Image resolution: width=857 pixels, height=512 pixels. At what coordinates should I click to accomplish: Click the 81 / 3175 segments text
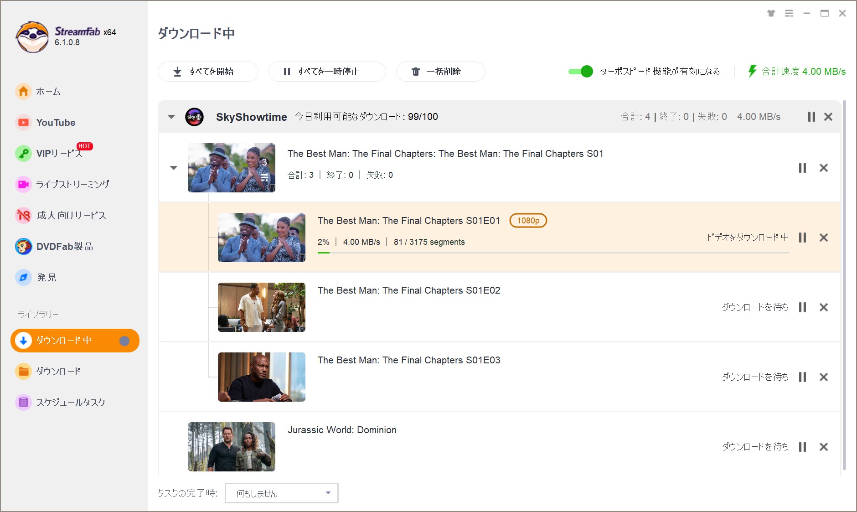coord(429,242)
